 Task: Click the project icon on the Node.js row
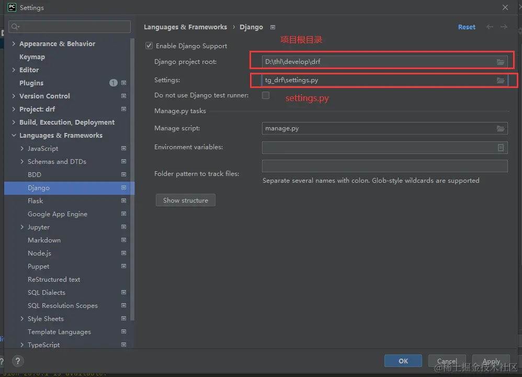[123, 253]
